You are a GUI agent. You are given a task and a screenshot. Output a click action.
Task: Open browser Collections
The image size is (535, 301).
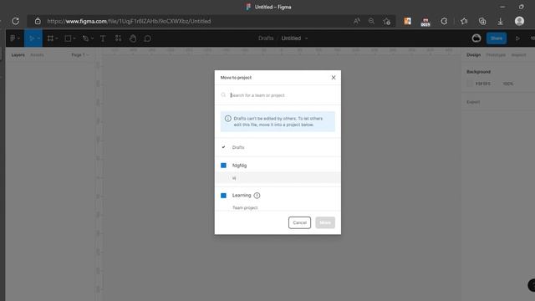[482, 21]
